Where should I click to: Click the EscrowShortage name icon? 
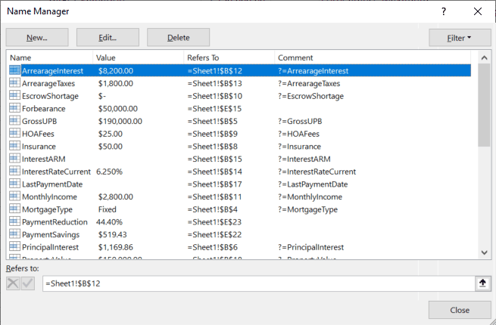point(14,95)
